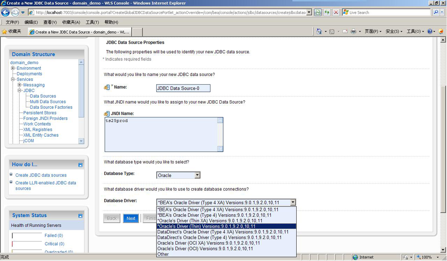
Task: Open the 收藏夹(A) menu
Action: (x=71, y=22)
